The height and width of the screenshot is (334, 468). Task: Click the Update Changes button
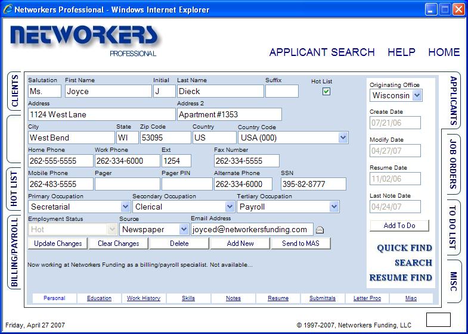pyautogui.click(x=58, y=244)
